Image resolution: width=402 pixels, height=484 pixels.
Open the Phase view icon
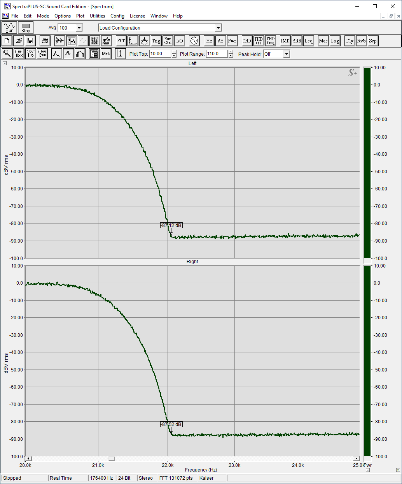83,41
